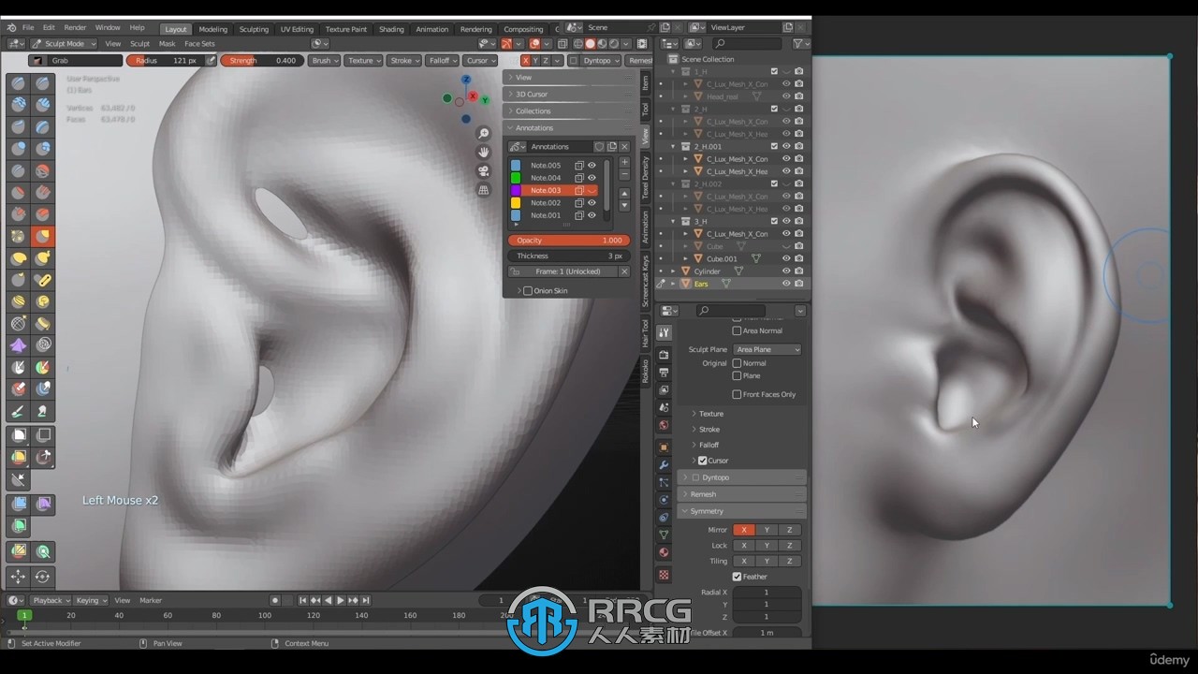1198x674 pixels.
Task: Collapse the Symmetry panel
Action: (741, 511)
